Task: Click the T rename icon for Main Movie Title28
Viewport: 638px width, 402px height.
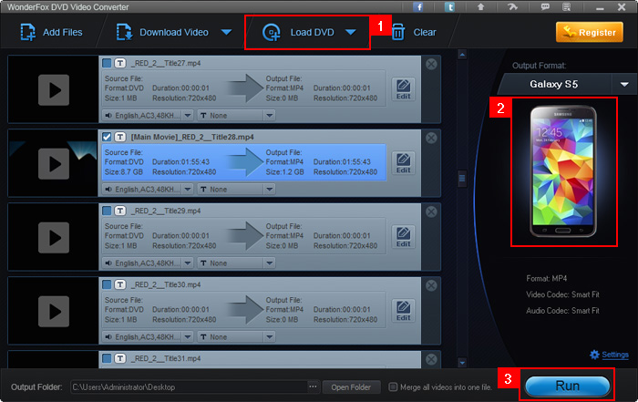Action: click(x=120, y=137)
